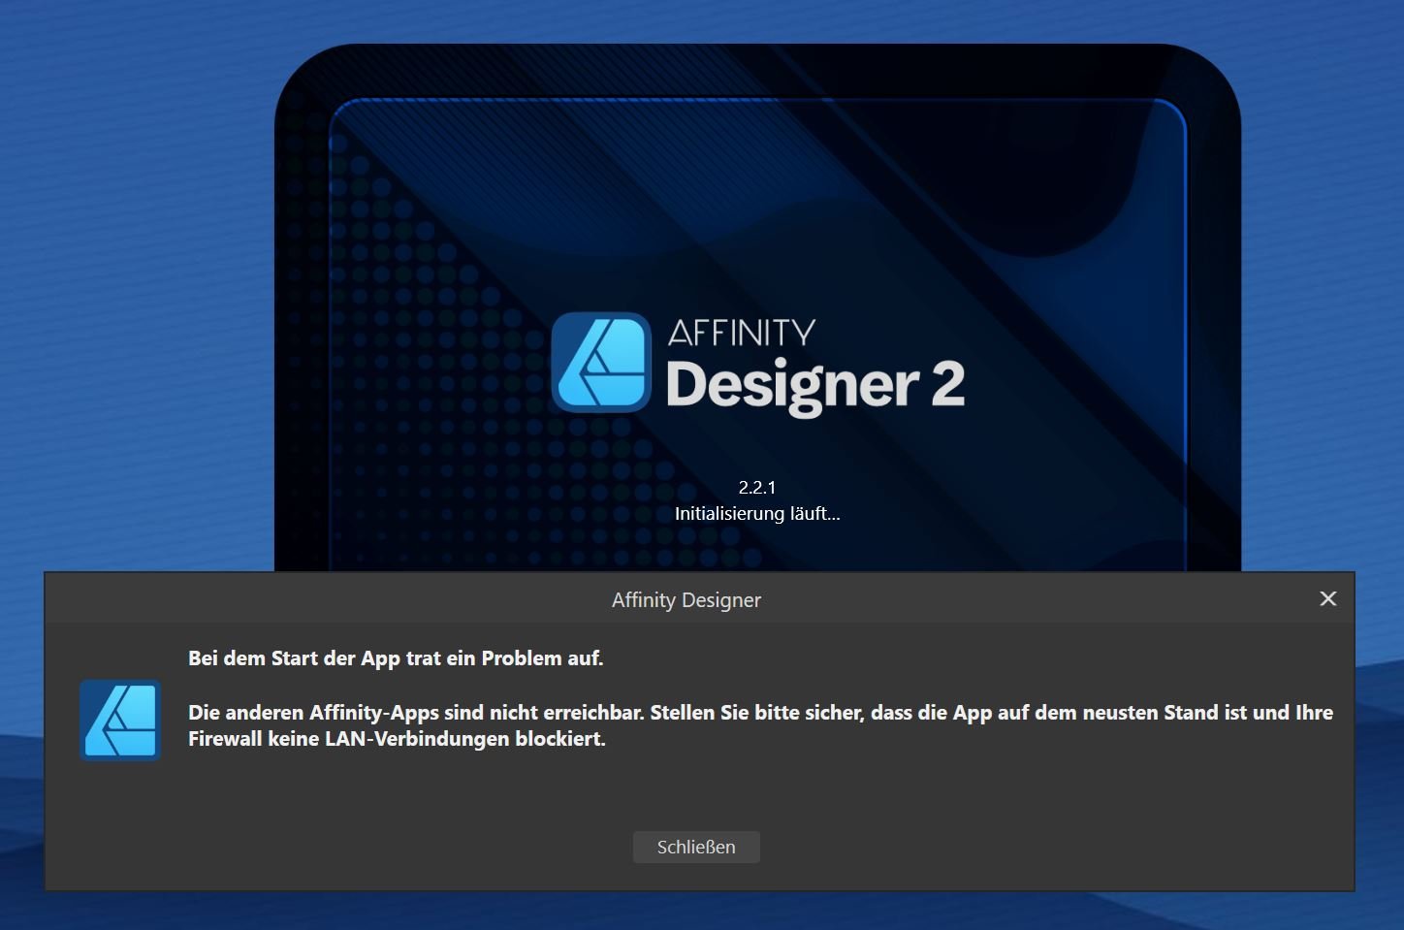
Task: Click the "Designer 2" splash title
Action: [815, 386]
